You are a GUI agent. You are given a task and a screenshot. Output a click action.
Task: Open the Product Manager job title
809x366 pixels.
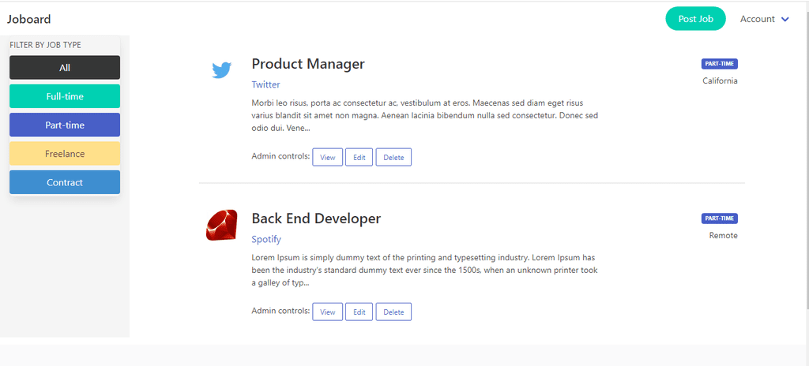[x=308, y=64]
